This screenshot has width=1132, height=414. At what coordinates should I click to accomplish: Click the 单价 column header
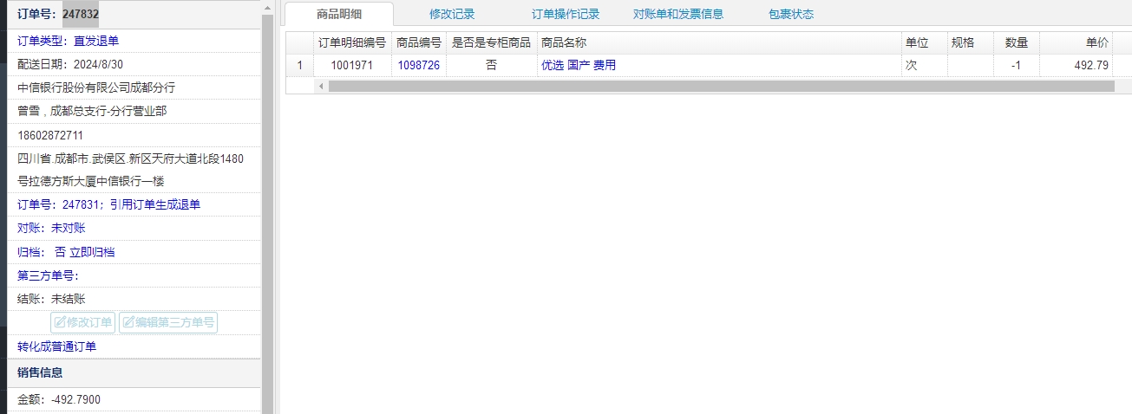(x=1076, y=42)
